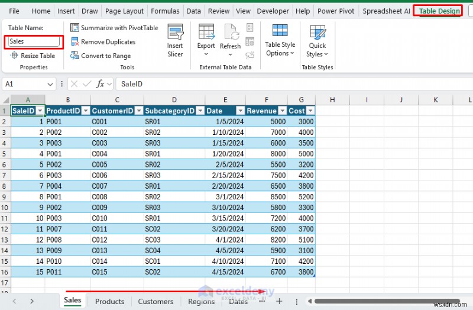The width and height of the screenshot is (473, 310).
Task: Open CustomerID column filter dropdown
Action: point(139,111)
